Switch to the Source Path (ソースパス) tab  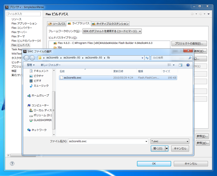coord(57,24)
